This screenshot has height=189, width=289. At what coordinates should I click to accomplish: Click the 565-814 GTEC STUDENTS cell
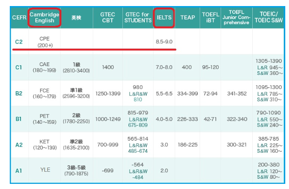pos(138,145)
